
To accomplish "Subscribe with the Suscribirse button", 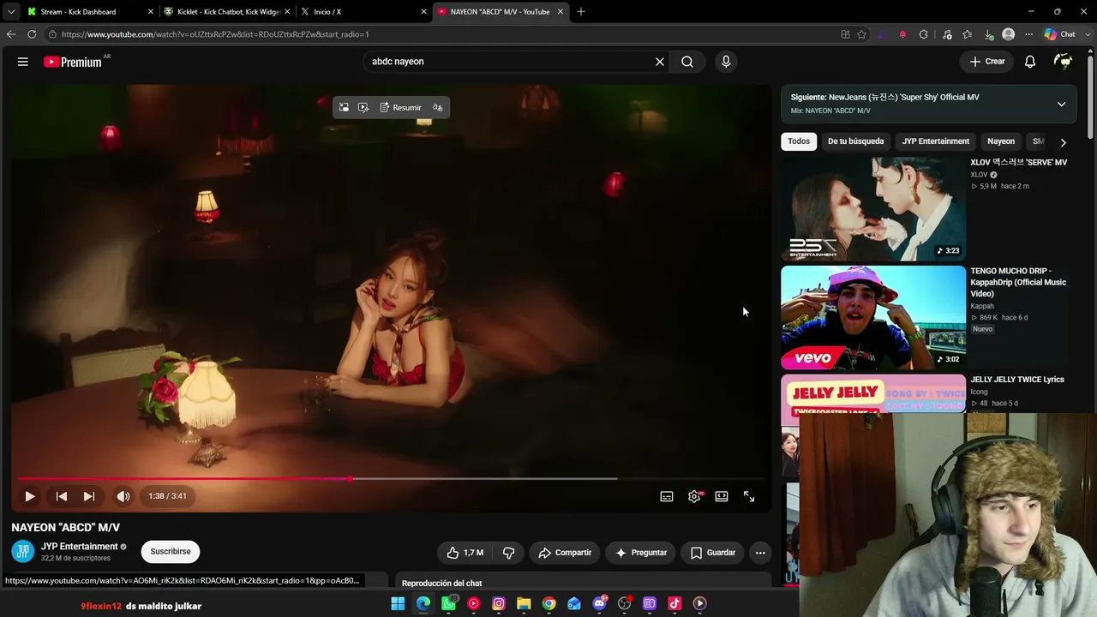I will (x=171, y=552).
